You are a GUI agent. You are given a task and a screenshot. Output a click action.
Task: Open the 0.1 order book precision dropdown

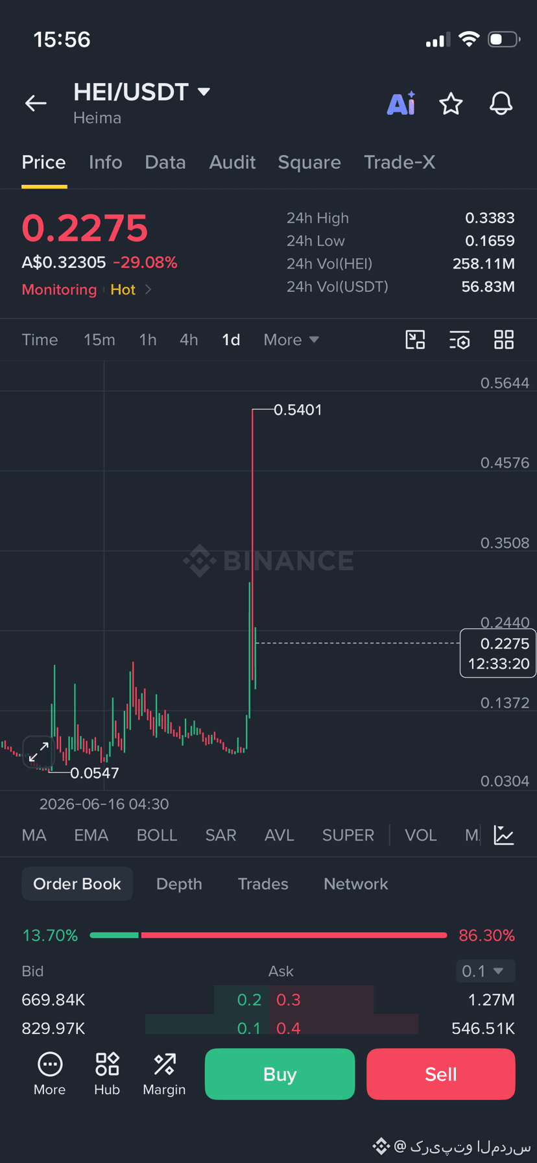coord(486,971)
